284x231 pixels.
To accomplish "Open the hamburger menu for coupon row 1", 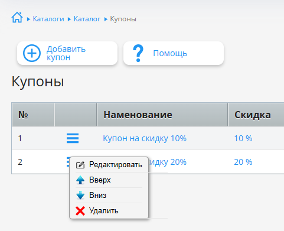I will 73,138.
